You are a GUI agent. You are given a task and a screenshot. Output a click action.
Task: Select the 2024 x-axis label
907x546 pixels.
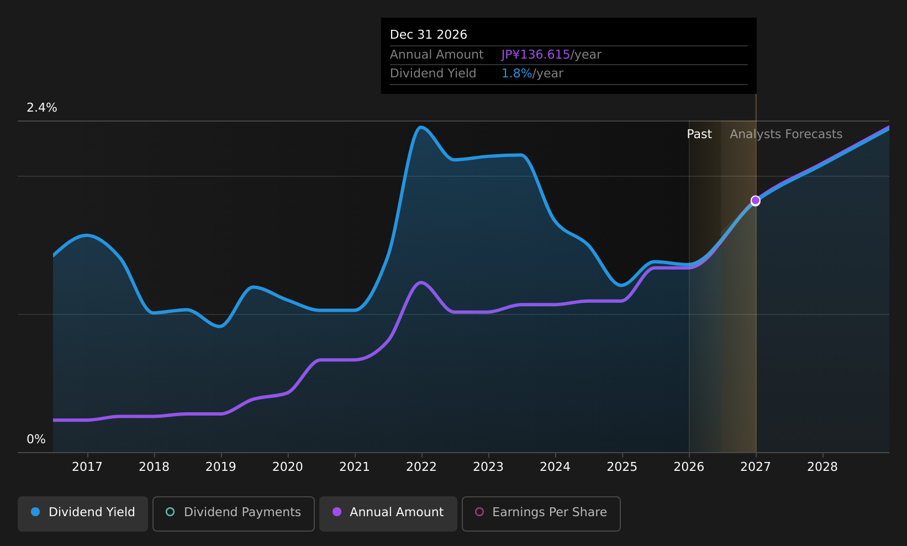pyautogui.click(x=555, y=467)
